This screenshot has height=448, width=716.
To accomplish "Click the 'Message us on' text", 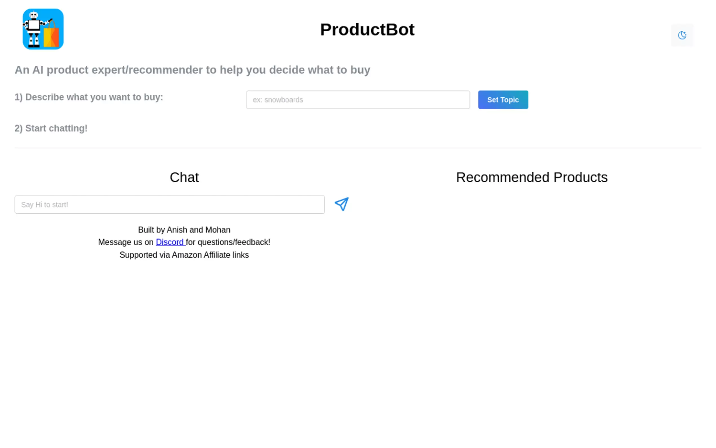I will coord(125,242).
